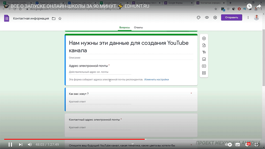Image resolution: width=265 pixels, height=149 pixels.
Task: Click the red browser extension icon
Action: point(239,9)
